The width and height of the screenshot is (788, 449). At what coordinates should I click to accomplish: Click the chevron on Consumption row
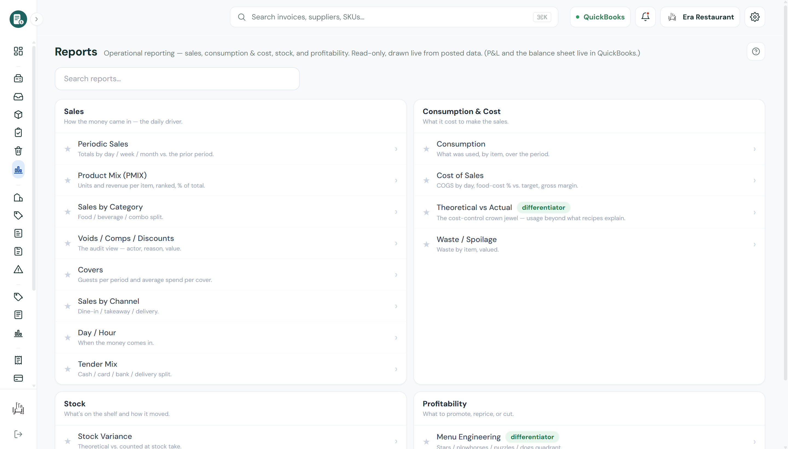coord(755,149)
